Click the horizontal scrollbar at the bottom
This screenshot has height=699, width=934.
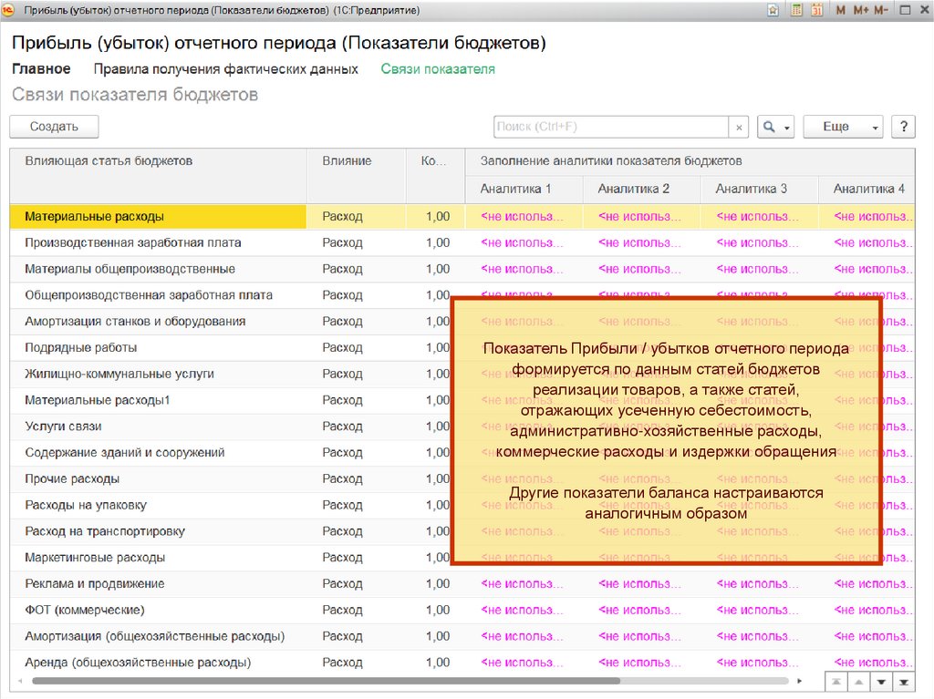pos(326,681)
